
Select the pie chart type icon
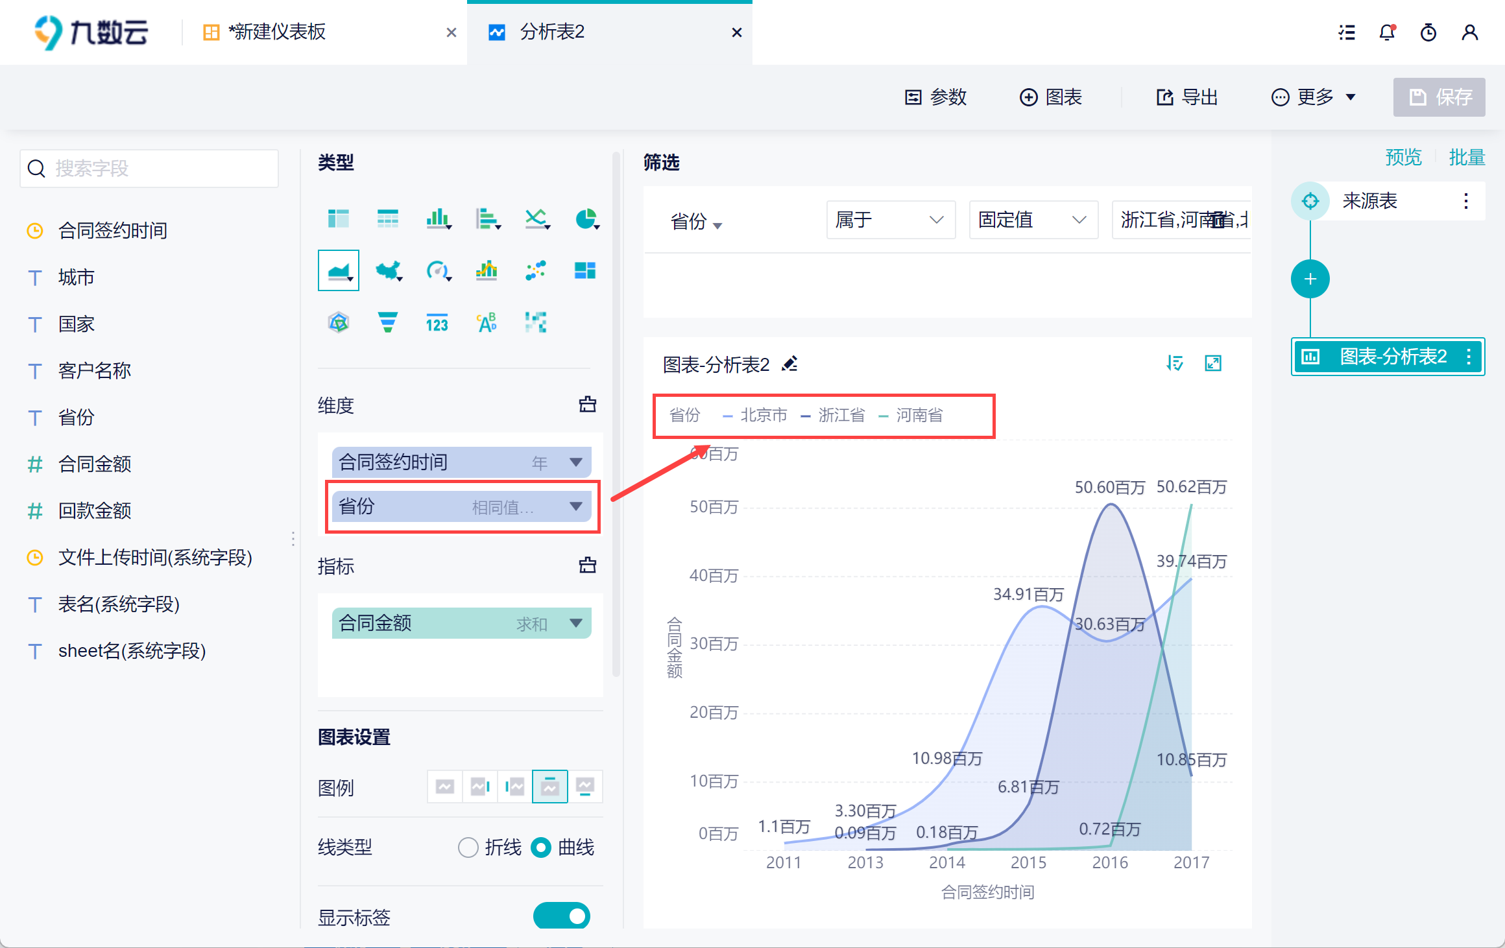[586, 219]
